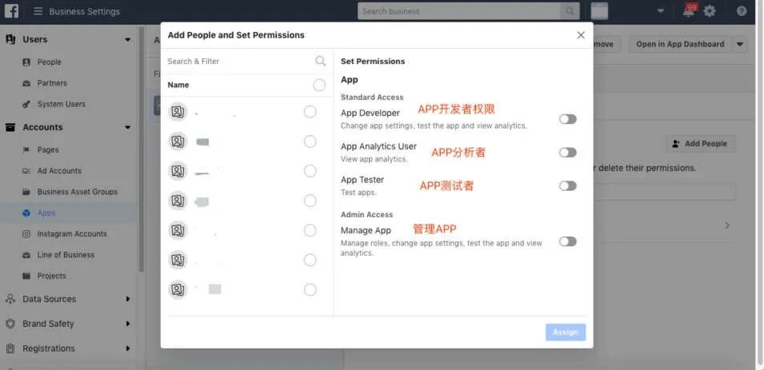Viewport: 764px width, 370px height.
Task: Enable the Manage App permission
Action: point(568,241)
